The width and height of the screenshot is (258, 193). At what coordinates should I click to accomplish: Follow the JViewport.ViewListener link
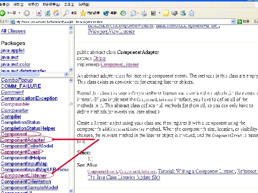(111, 31)
